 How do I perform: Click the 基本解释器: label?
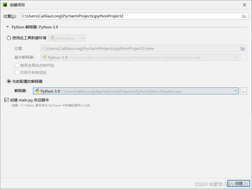pos(24,57)
